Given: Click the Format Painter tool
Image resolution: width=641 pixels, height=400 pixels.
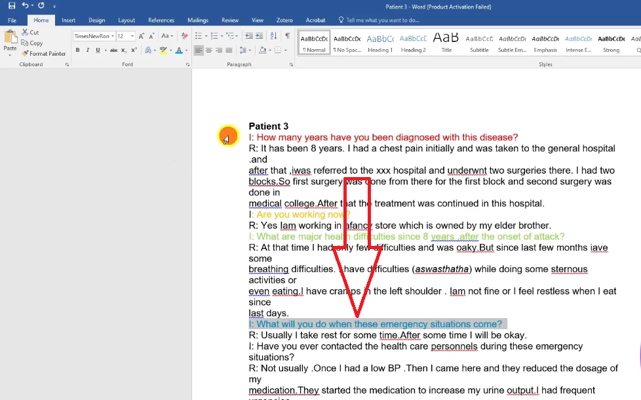Looking at the screenshot, I should 43,54.
